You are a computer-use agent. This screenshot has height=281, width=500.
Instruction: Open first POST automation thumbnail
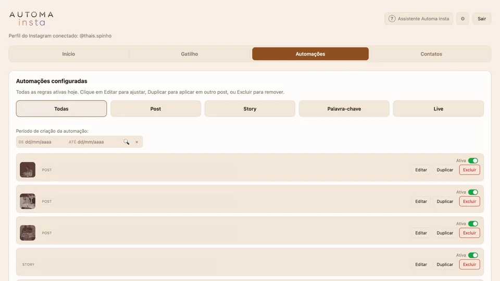point(28,170)
